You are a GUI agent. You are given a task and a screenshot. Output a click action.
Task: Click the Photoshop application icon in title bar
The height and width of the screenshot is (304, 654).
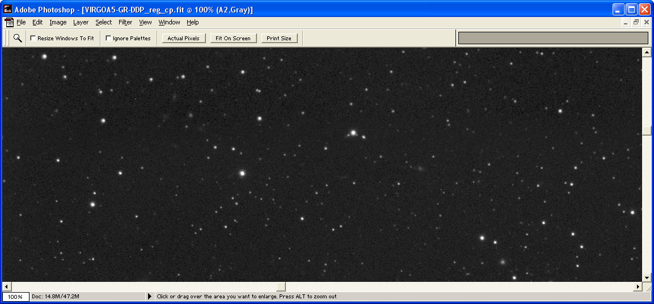point(8,10)
